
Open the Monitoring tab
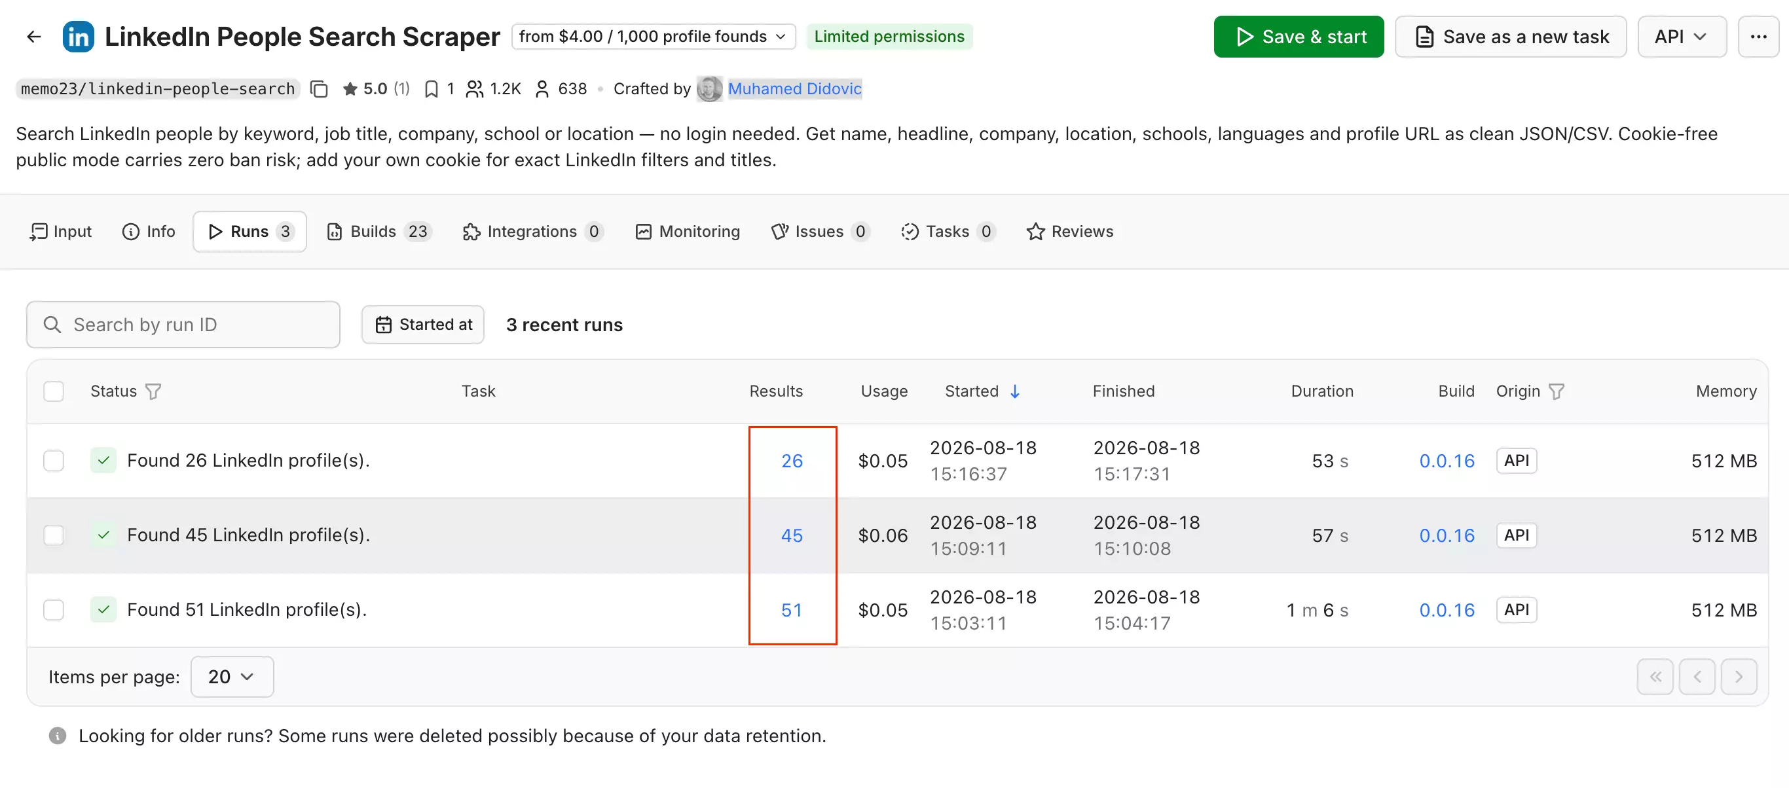pos(688,232)
